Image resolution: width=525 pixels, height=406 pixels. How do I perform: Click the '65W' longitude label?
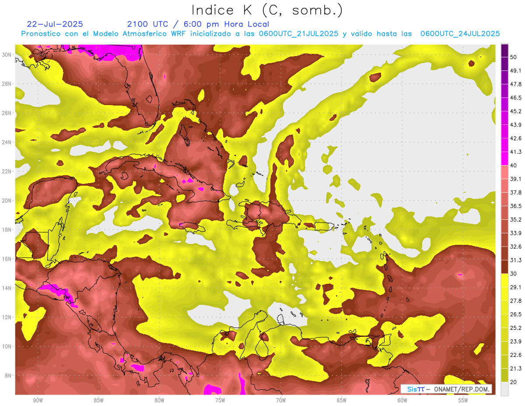coord(342,400)
